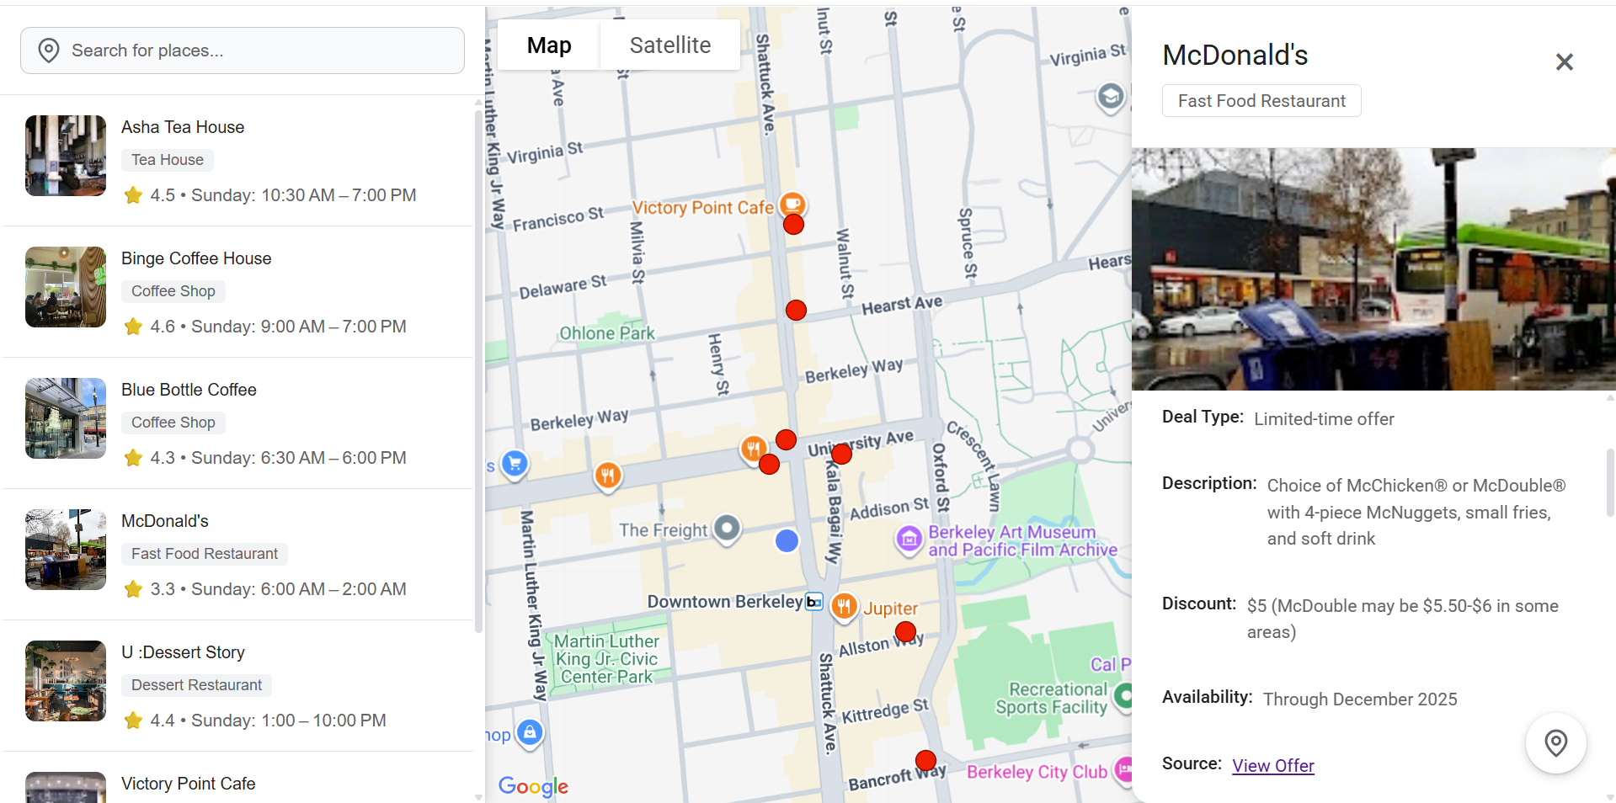Click the round locate pin button in details panel
This screenshot has width=1616, height=803.
1555,743
